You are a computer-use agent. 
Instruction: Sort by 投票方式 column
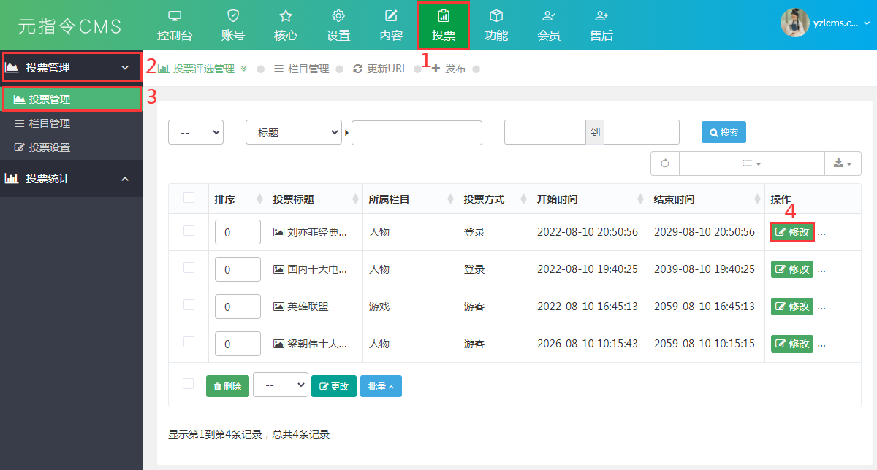point(494,199)
